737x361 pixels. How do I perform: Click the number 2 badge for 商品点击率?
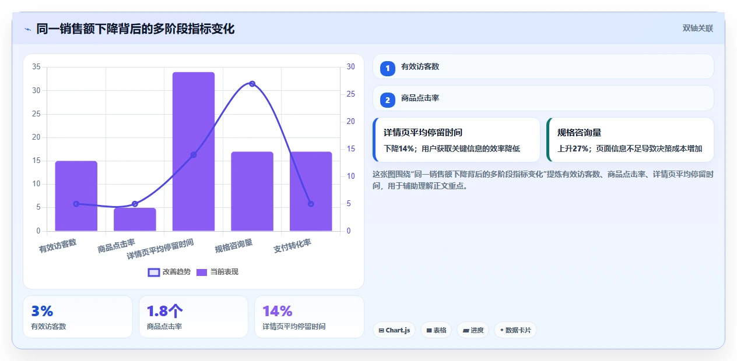(387, 100)
